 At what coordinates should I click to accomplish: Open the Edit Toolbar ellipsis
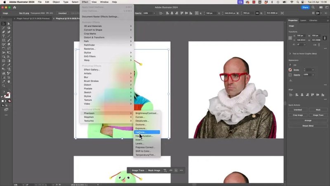[6, 115]
